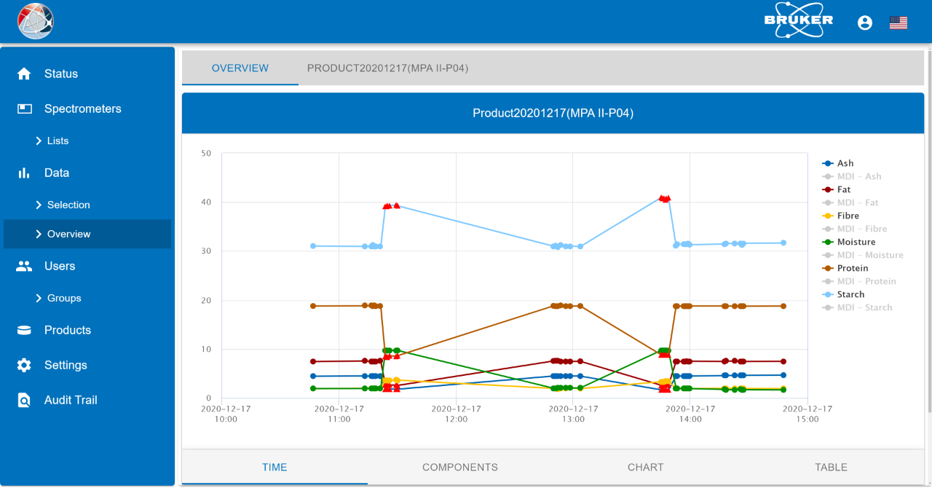Viewport: 932px width, 488px height.
Task: Hide the Starch series in legend
Action: (850, 294)
